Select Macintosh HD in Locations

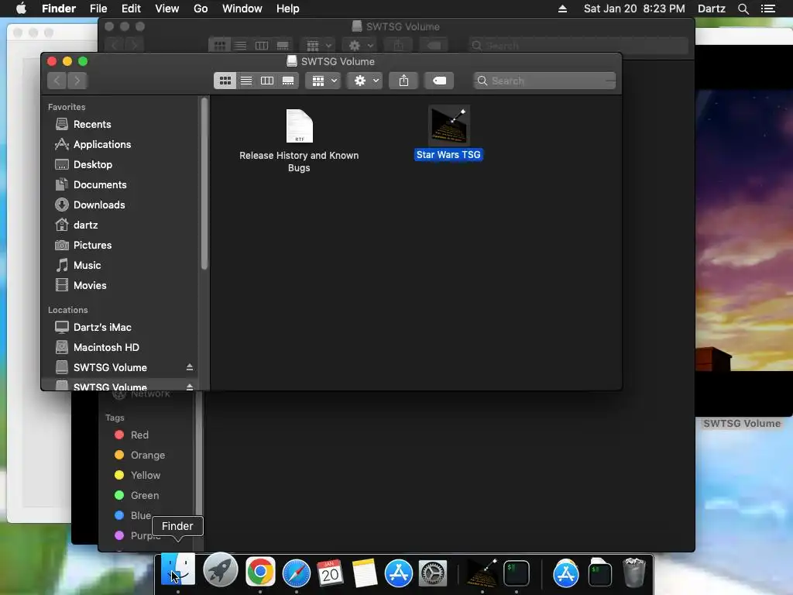tap(105, 348)
